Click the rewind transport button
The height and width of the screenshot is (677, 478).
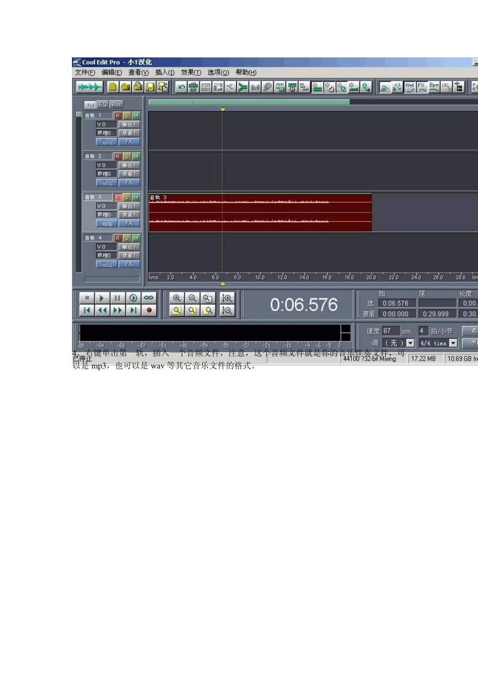click(102, 310)
